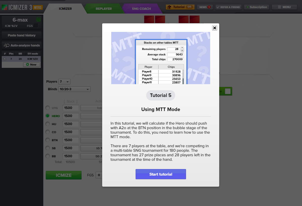This screenshot has height=206, width=302.
Task: Open Subscription settings
Action: coord(257,7)
